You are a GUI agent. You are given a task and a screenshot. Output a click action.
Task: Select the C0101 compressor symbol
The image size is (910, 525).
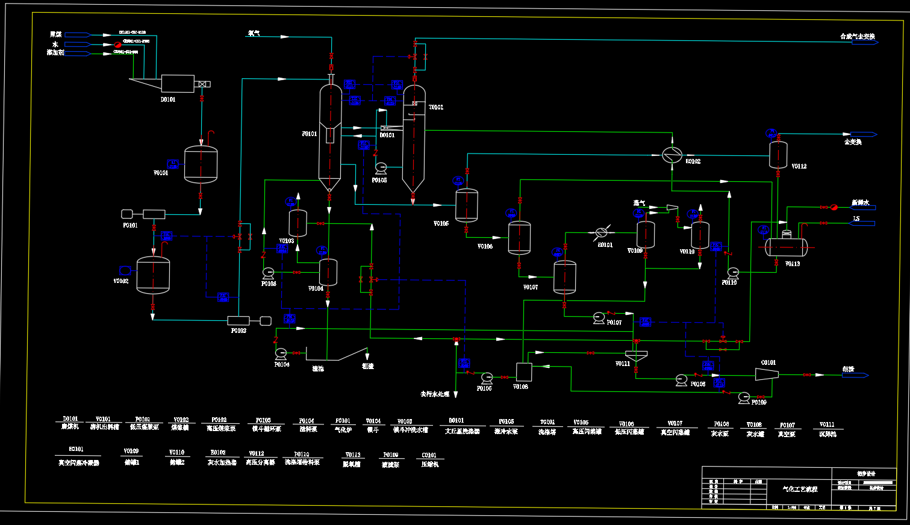pyautogui.click(x=767, y=374)
